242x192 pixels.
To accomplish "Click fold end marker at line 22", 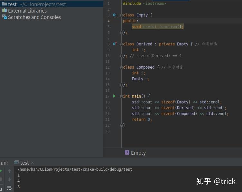I will click(x=121, y=125).
